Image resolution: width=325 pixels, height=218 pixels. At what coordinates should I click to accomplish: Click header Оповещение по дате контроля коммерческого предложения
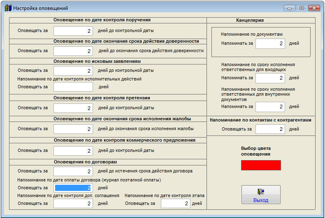pos(125,140)
